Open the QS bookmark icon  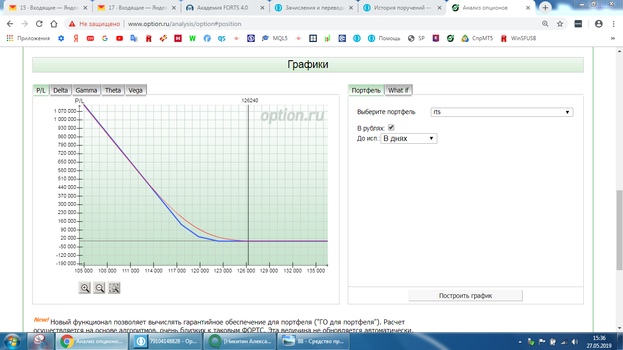coord(222,38)
